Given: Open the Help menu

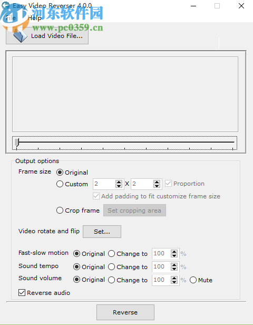Looking at the screenshot, I should 34,18.
